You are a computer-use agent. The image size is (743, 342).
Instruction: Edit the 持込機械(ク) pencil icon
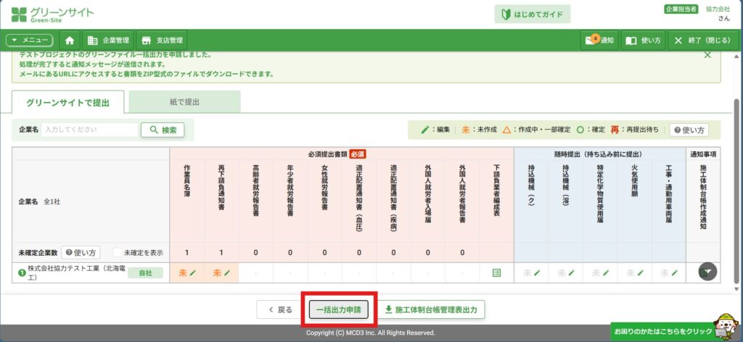point(537,272)
